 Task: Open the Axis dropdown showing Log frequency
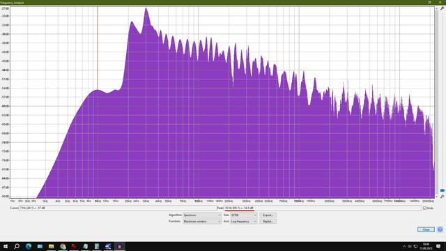tap(244, 222)
